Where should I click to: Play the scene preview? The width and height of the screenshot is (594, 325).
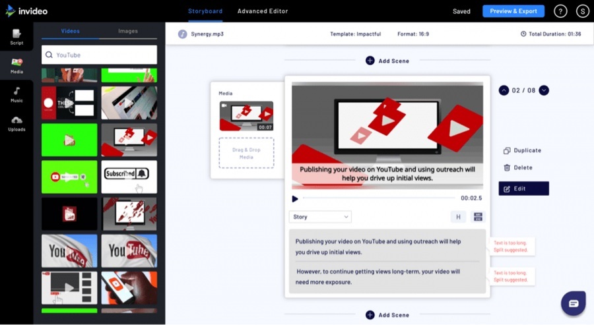pos(295,198)
